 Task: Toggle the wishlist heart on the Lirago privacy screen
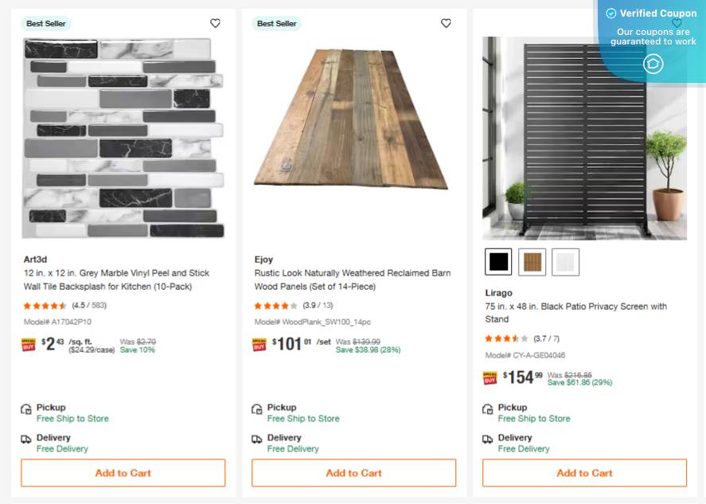677,23
